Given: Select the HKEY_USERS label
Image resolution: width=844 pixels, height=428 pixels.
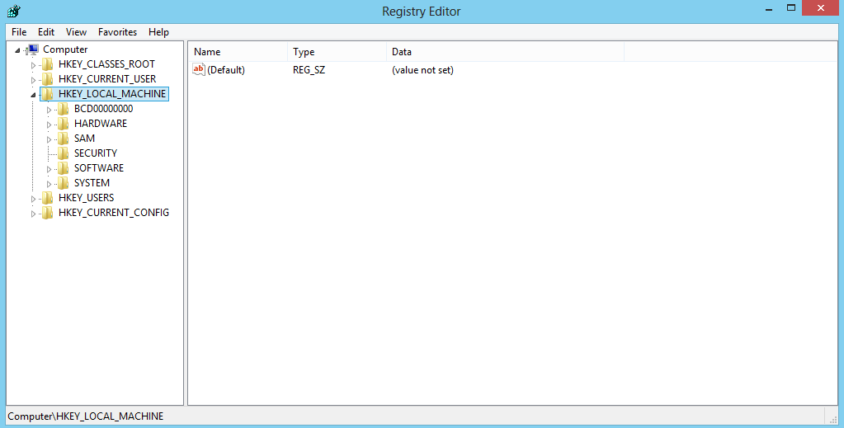Looking at the screenshot, I should [x=86, y=198].
